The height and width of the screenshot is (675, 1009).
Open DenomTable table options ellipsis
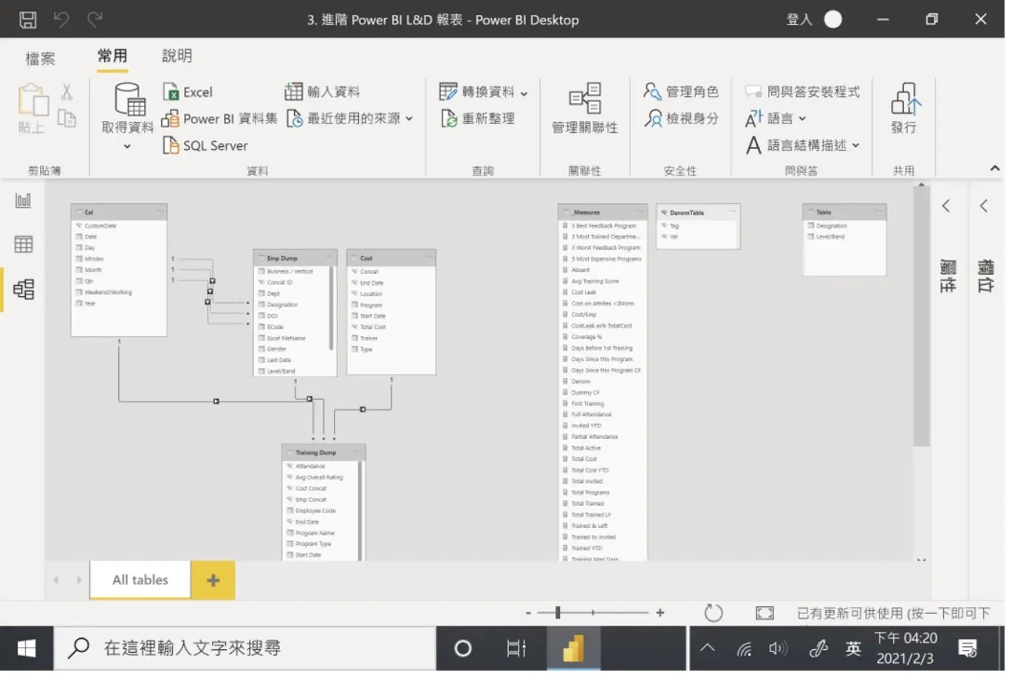732,212
